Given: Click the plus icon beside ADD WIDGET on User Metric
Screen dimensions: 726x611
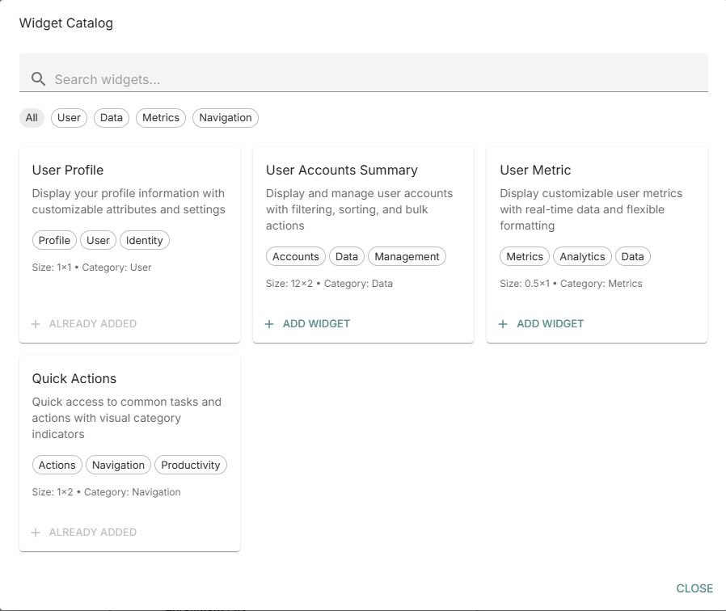Looking at the screenshot, I should pyautogui.click(x=502, y=323).
